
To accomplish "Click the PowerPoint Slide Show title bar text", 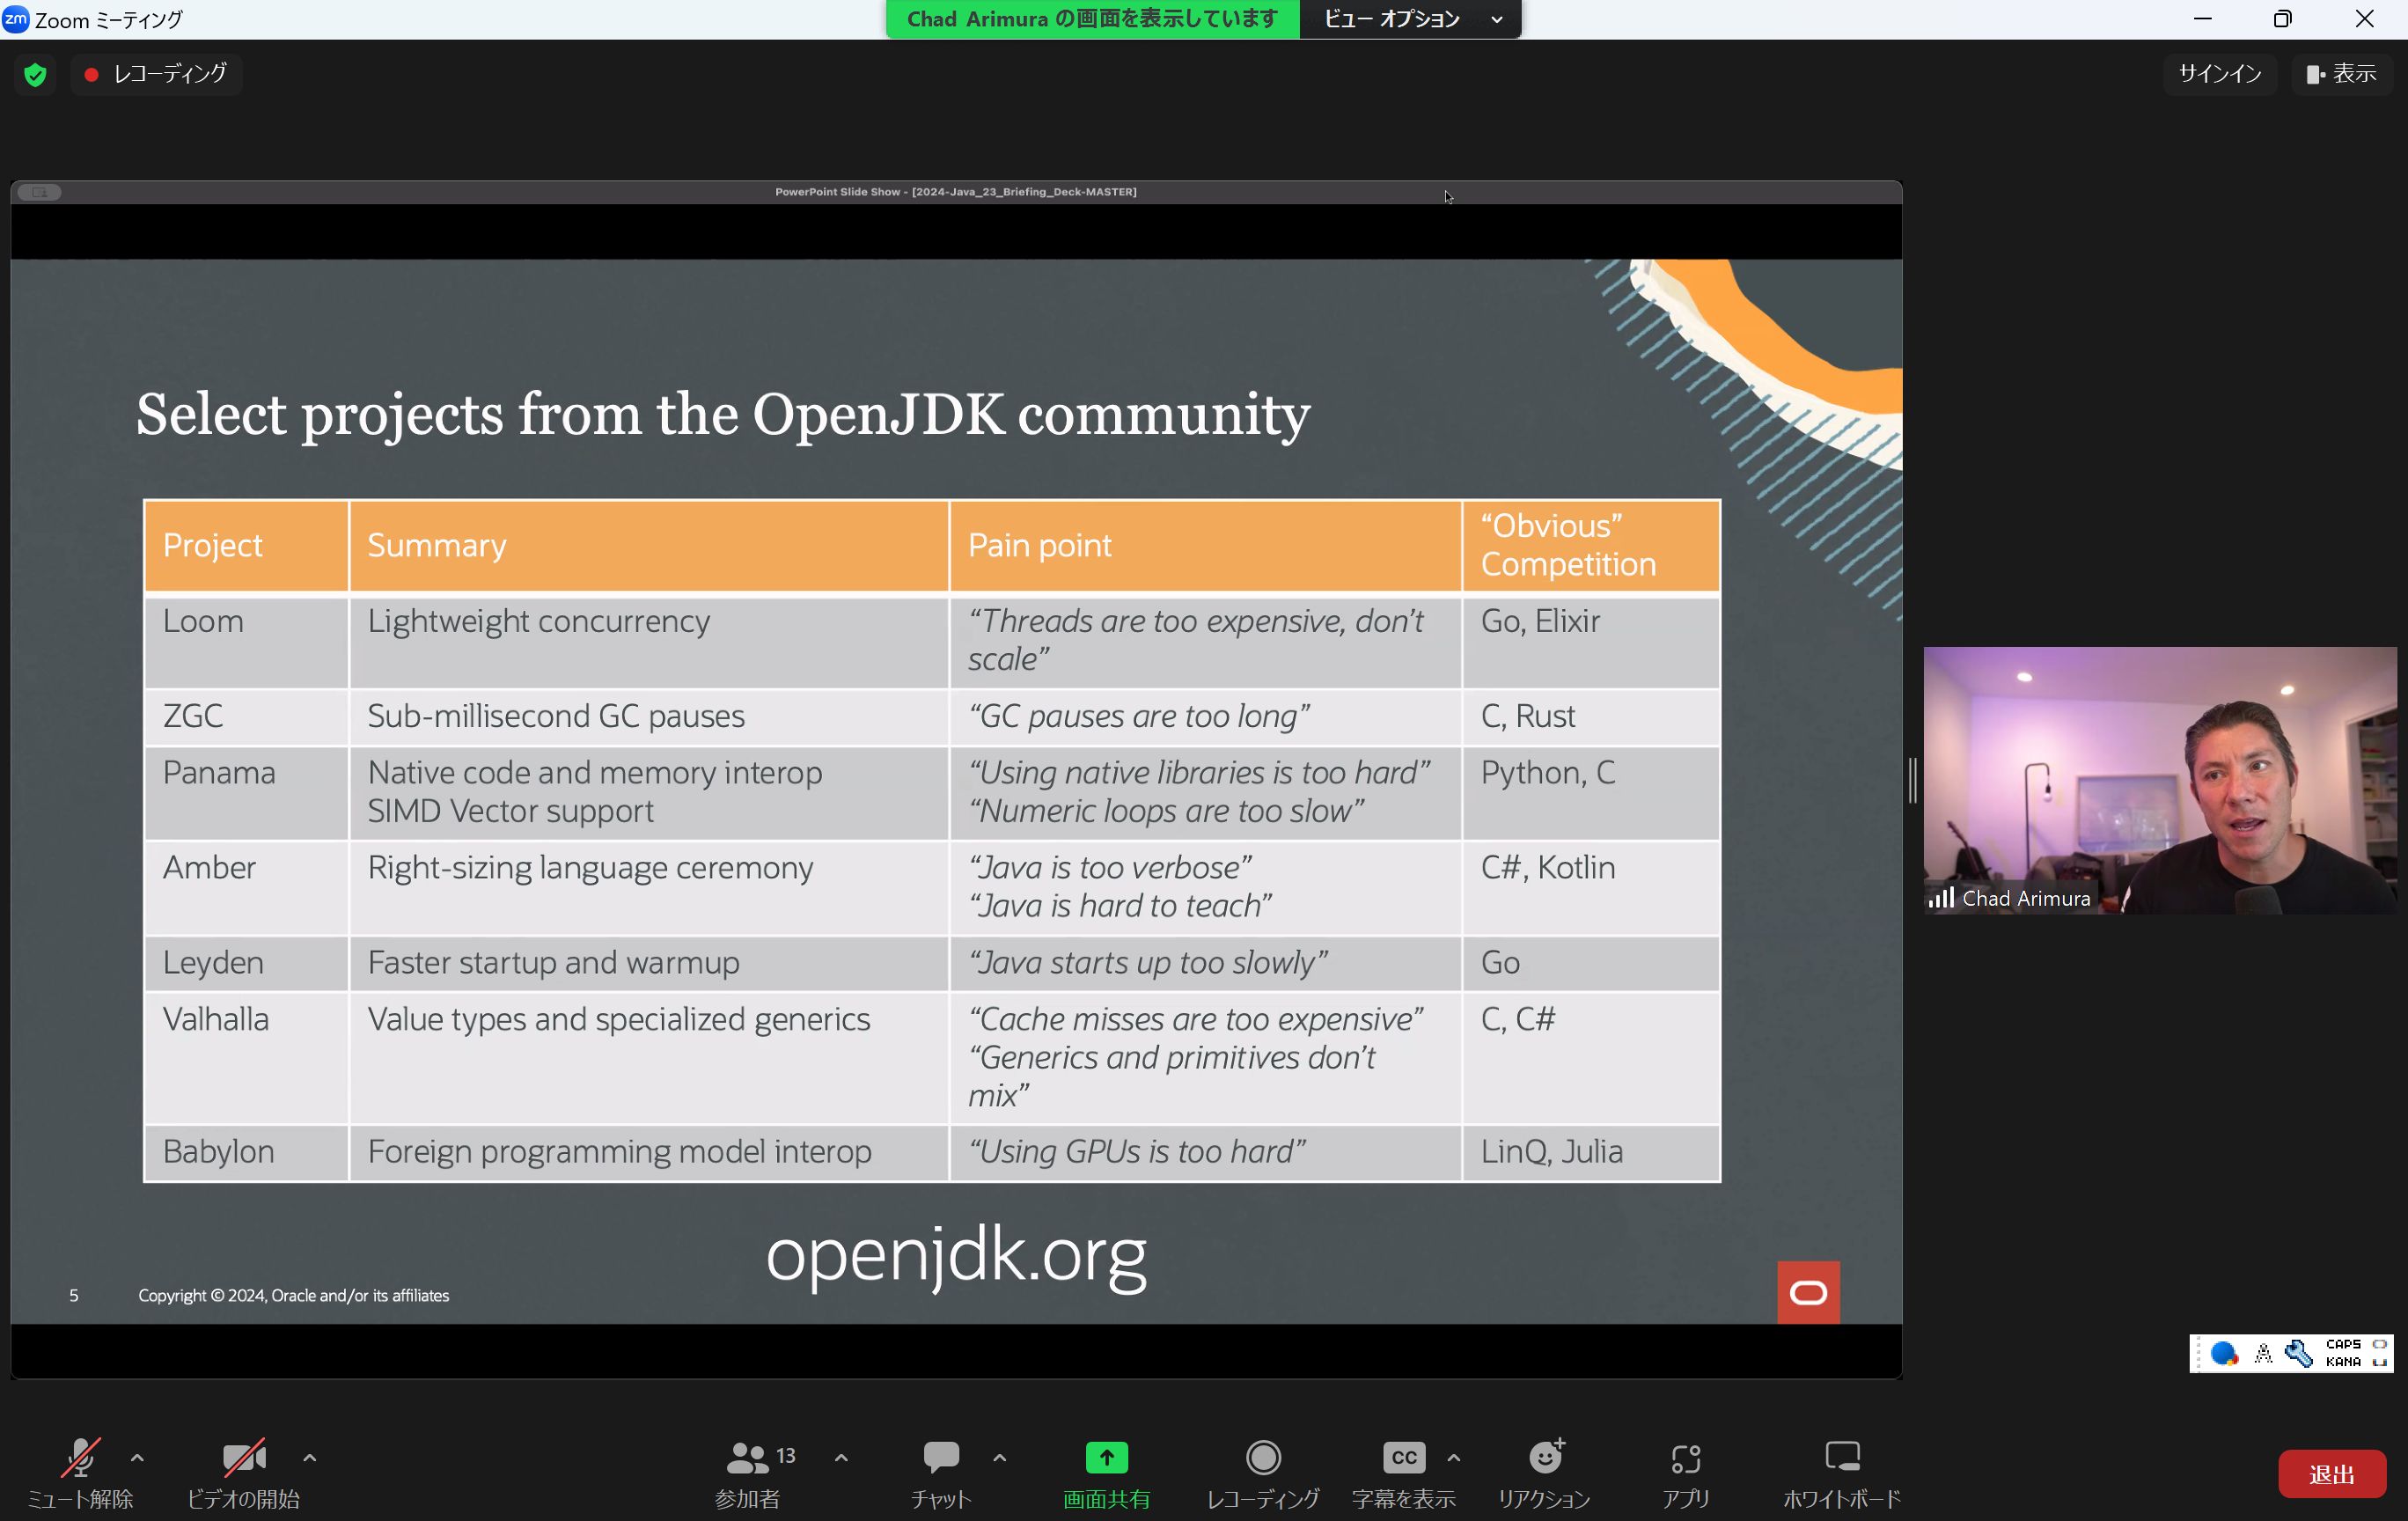I will point(956,192).
